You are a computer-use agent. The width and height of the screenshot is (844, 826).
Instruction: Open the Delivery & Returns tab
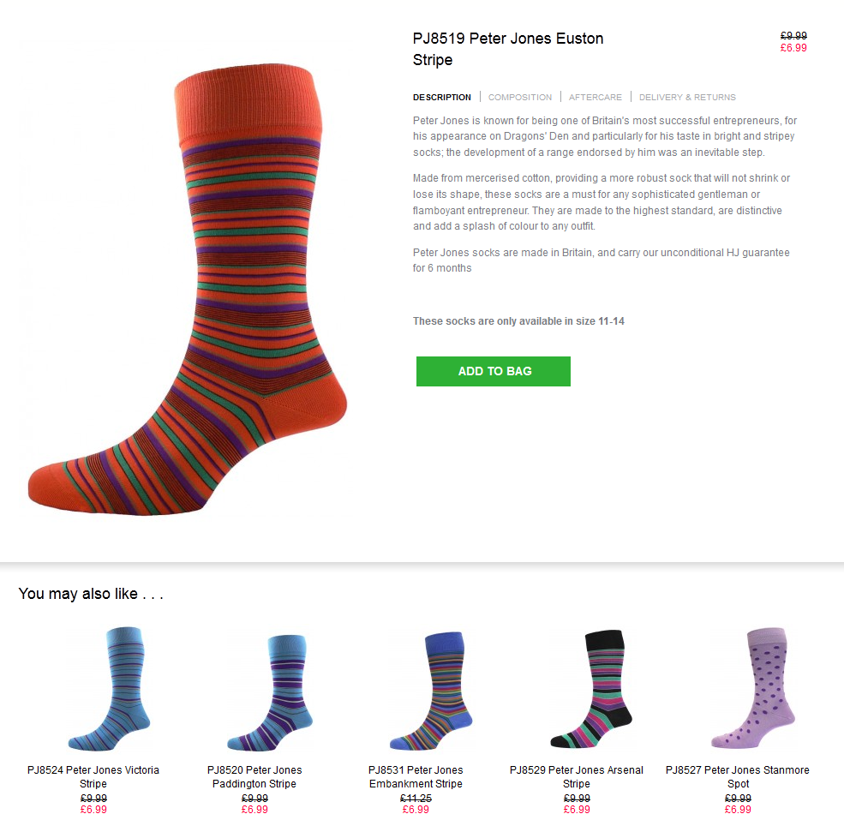(x=687, y=98)
